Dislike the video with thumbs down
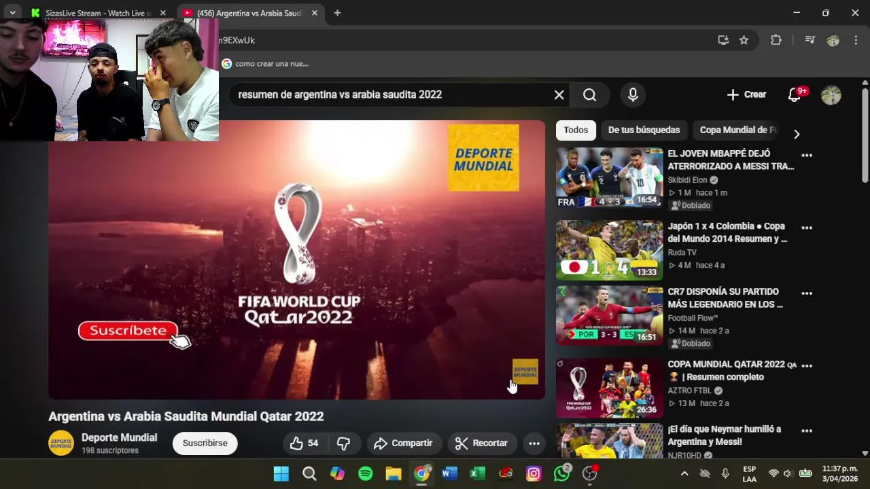Image resolution: width=870 pixels, height=489 pixels. pos(344,443)
